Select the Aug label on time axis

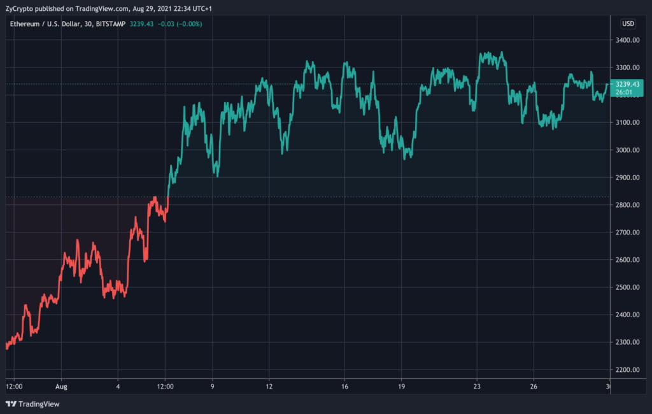pos(60,386)
